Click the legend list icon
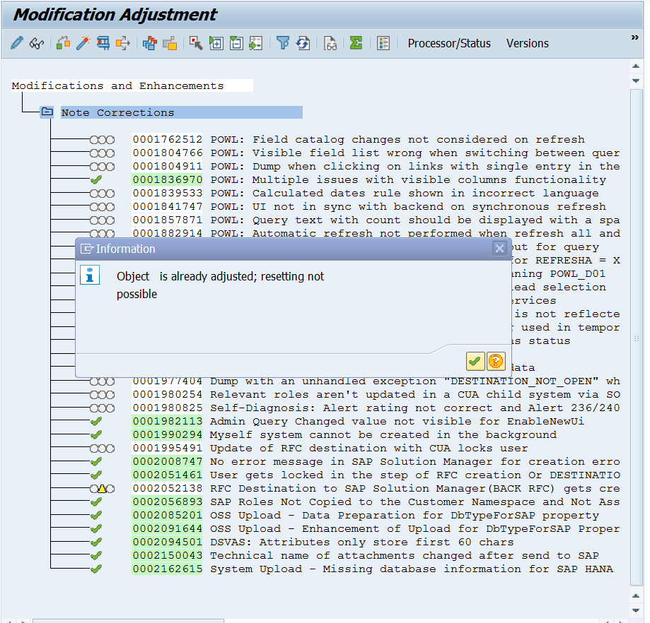650x623 pixels. 383,43
